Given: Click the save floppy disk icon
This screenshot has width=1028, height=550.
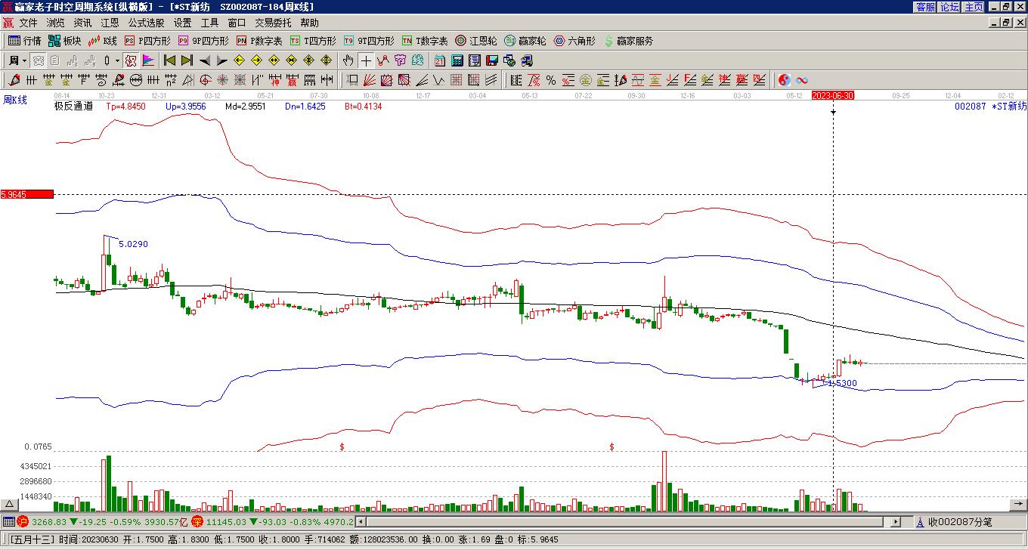Looking at the screenshot, I should click(491, 60).
